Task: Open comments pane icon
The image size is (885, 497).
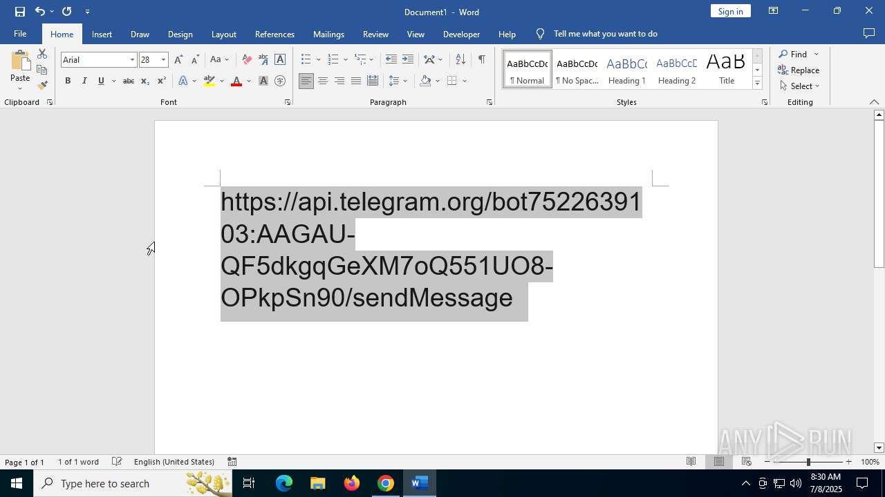Action: coord(869,34)
